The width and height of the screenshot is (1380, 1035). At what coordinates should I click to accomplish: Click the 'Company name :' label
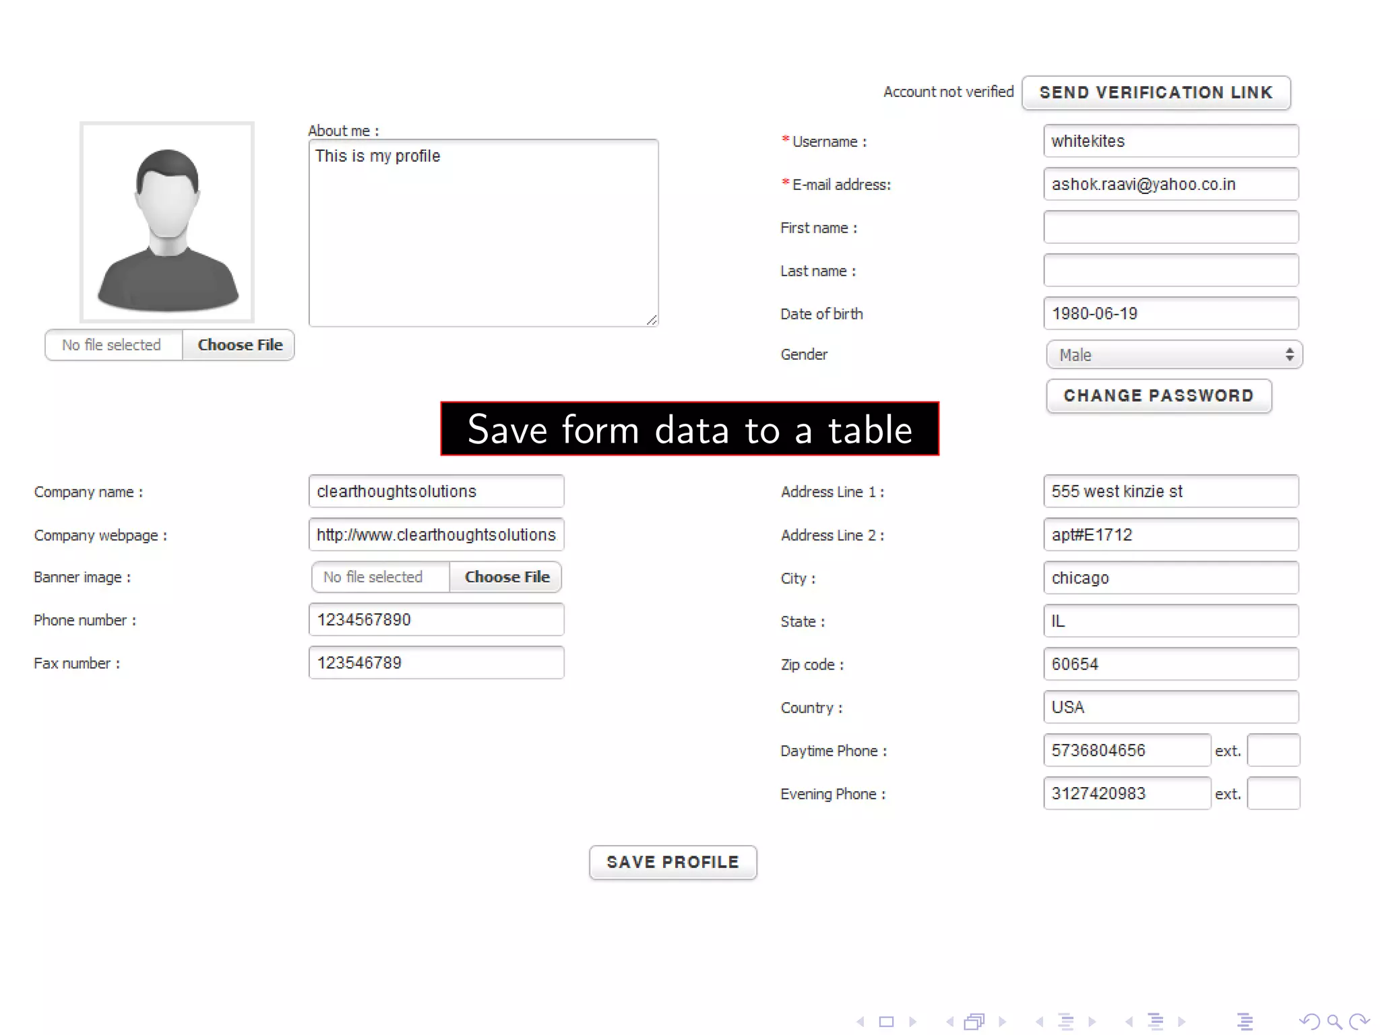[88, 492]
